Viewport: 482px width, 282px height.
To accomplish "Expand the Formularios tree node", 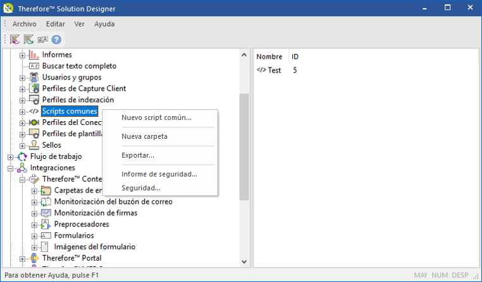I will click(35, 236).
